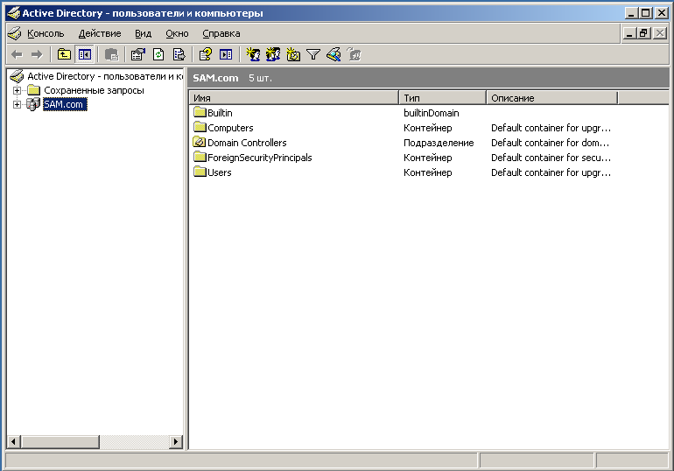Viewport: 674px width, 471px height.
Task: Click the greyed-out add to group icon
Action: [x=354, y=54]
